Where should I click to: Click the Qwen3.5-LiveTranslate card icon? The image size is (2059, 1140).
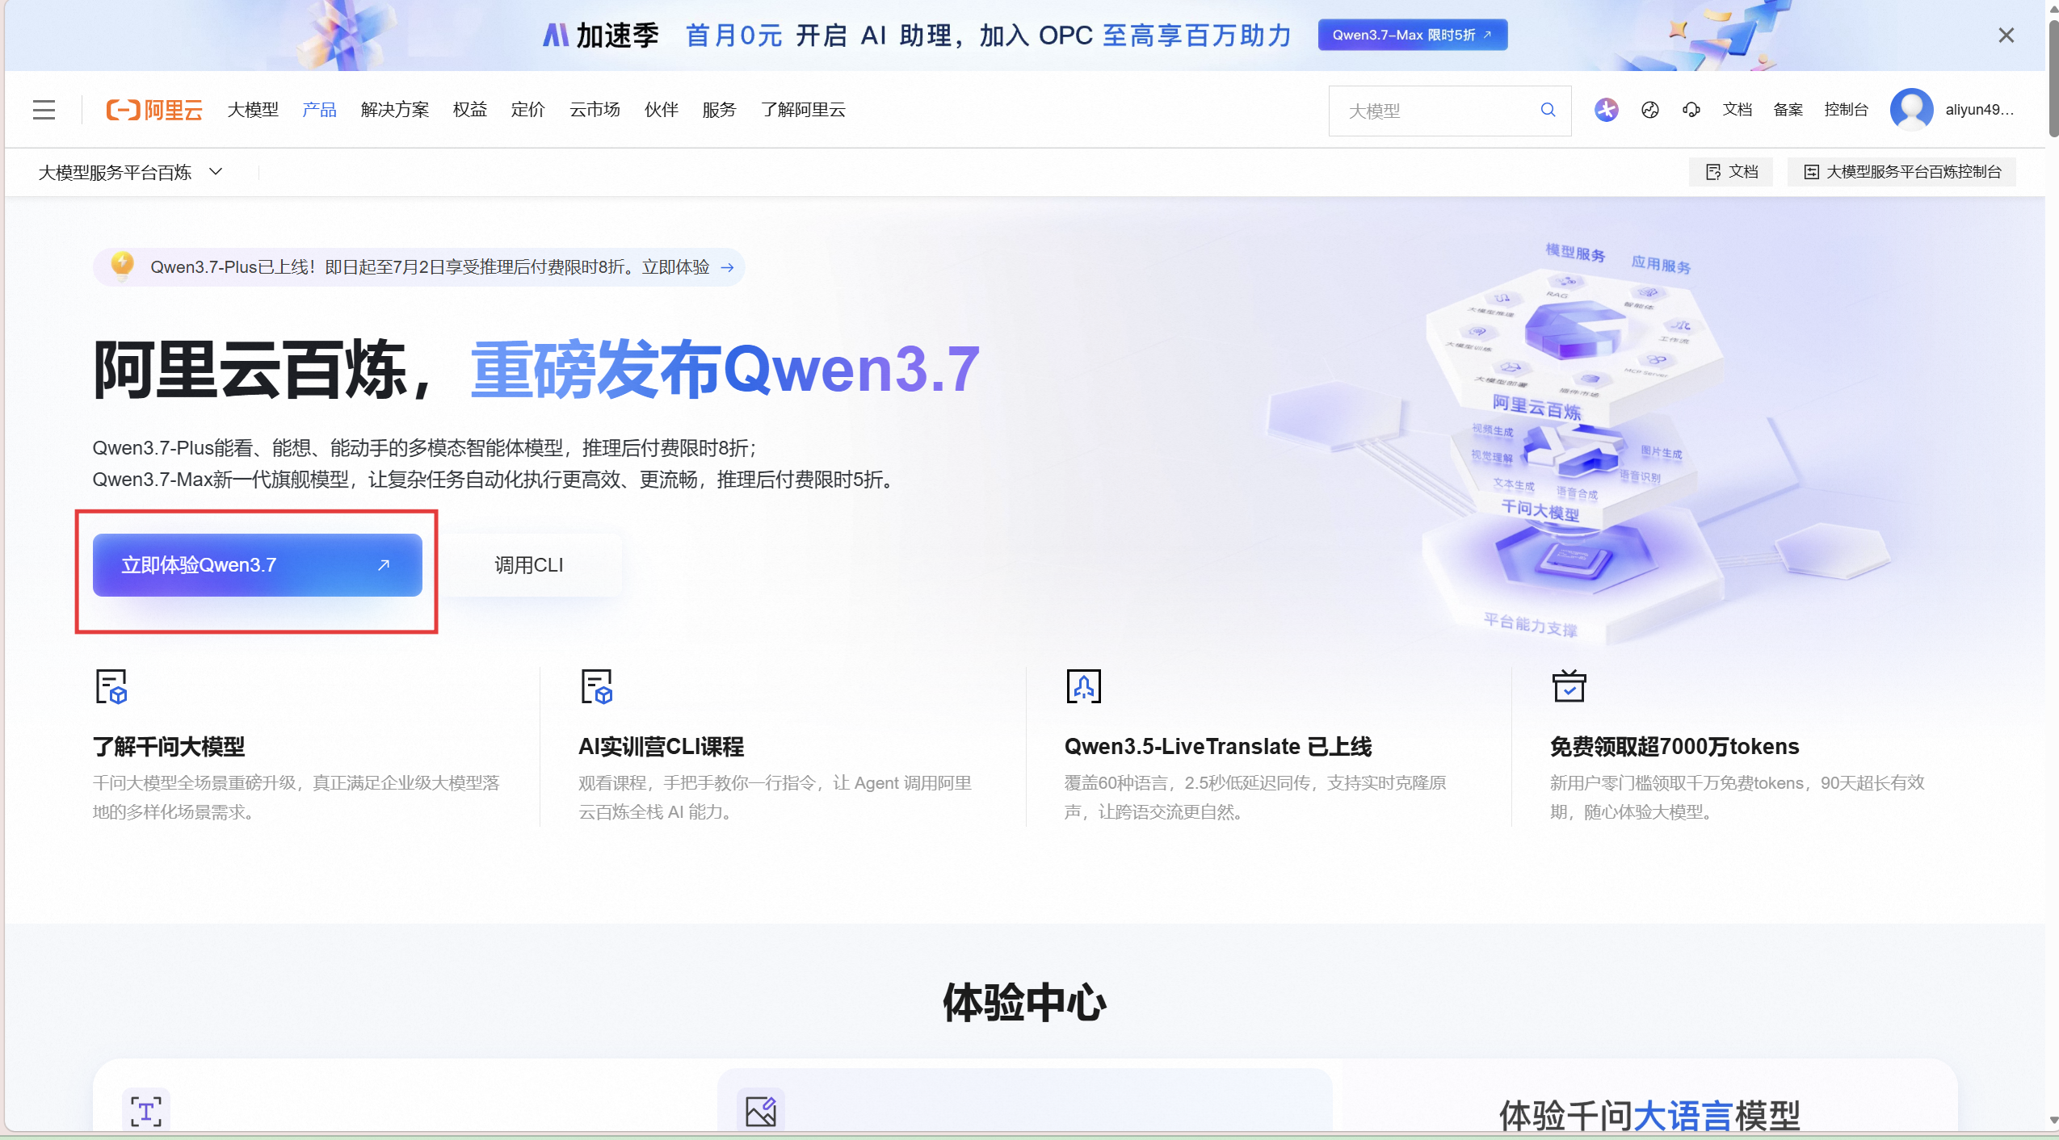tap(1083, 686)
